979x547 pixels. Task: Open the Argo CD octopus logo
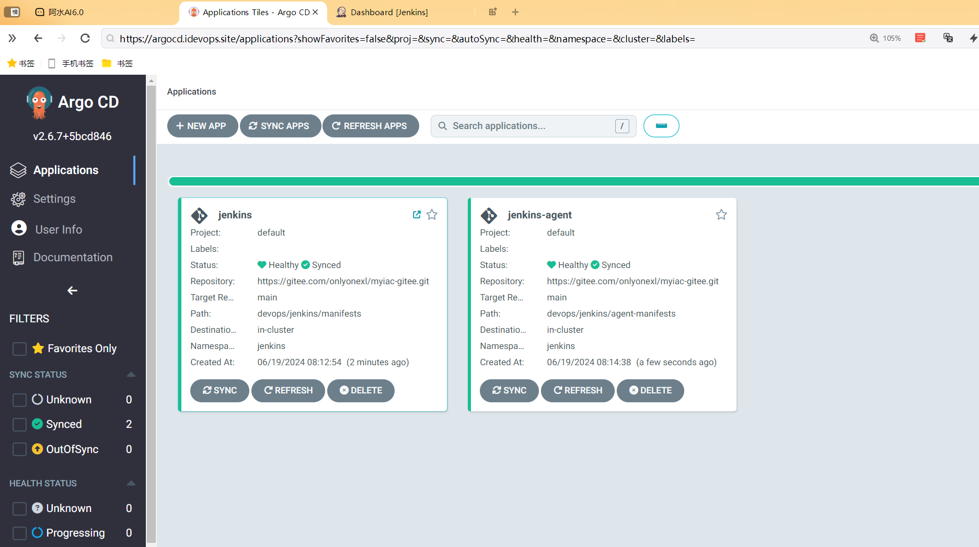(39, 102)
